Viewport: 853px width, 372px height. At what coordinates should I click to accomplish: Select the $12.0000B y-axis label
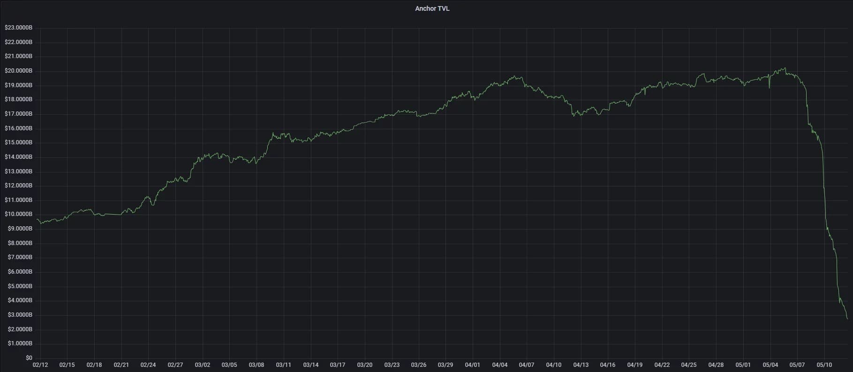tap(18, 186)
